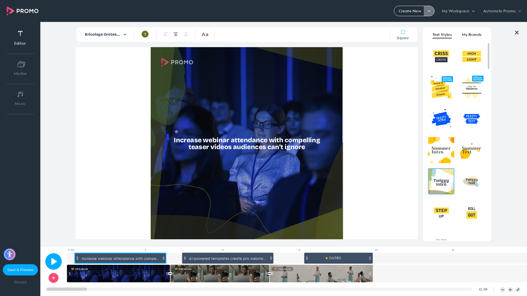This screenshot has height=296, width=527.
Task: Open the text case Aa option
Action: 205,34
